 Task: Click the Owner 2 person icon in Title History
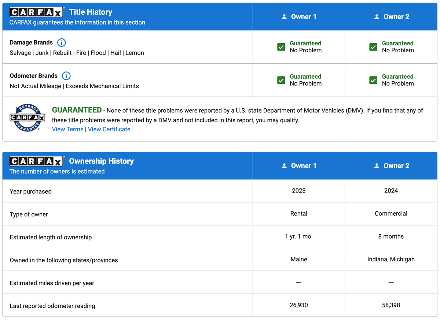[x=377, y=17]
